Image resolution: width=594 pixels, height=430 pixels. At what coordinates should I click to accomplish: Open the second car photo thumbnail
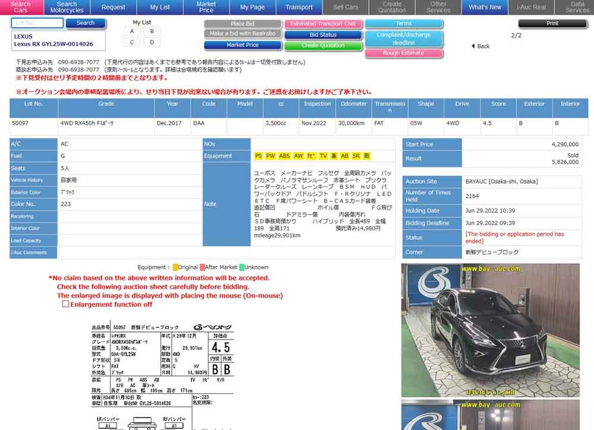pos(491,415)
